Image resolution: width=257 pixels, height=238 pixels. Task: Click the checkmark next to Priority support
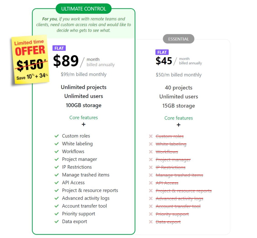57,214
